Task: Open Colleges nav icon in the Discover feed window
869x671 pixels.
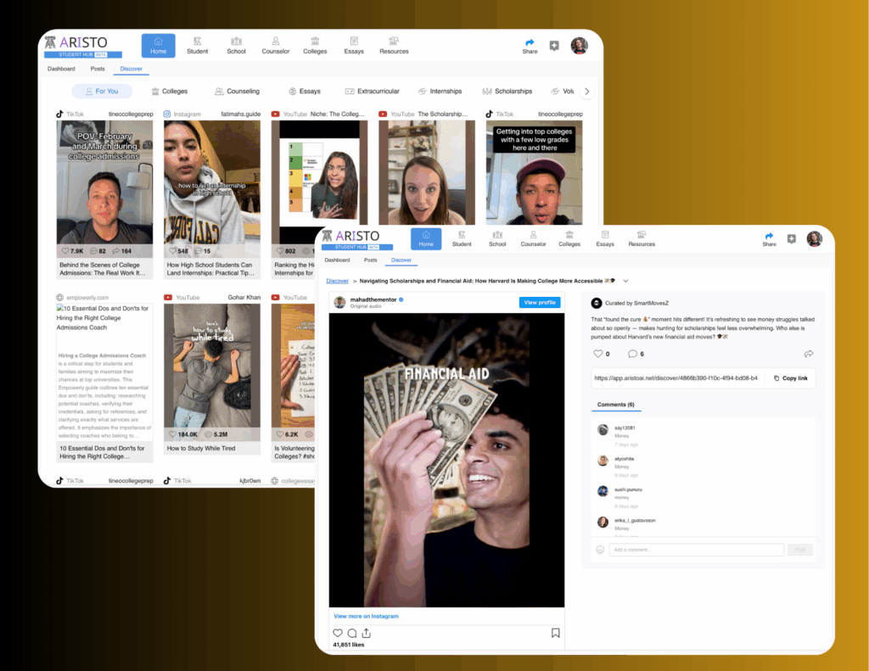Action: (x=315, y=46)
